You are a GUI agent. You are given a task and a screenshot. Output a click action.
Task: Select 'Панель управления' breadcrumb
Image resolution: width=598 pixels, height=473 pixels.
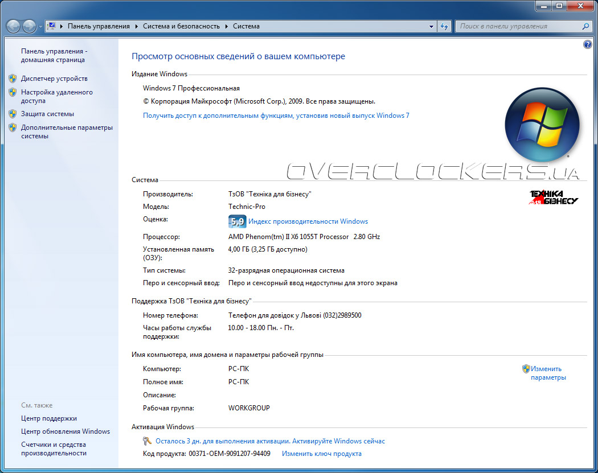point(99,26)
